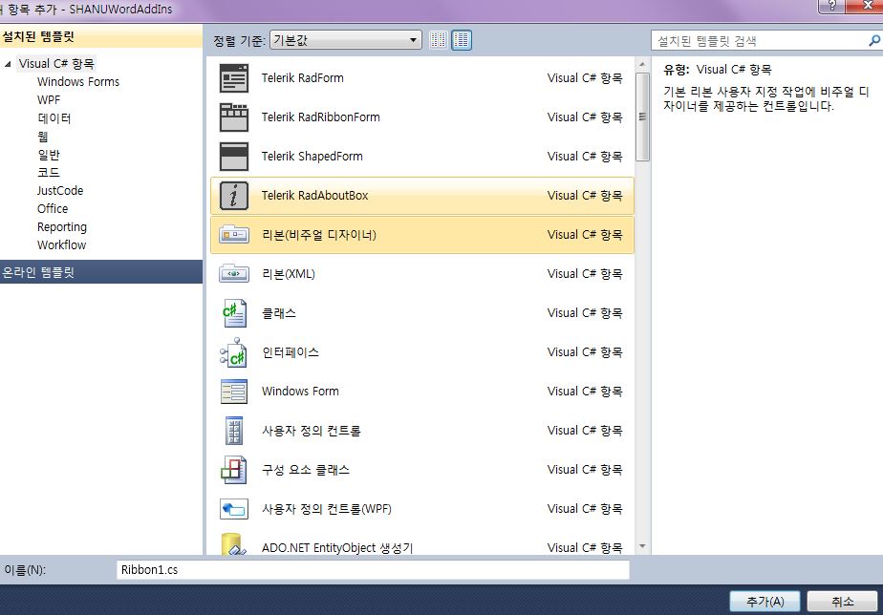Click the Telerik ShapedForm name text
Screen dimensions: 883x615
tap(312, 157)
